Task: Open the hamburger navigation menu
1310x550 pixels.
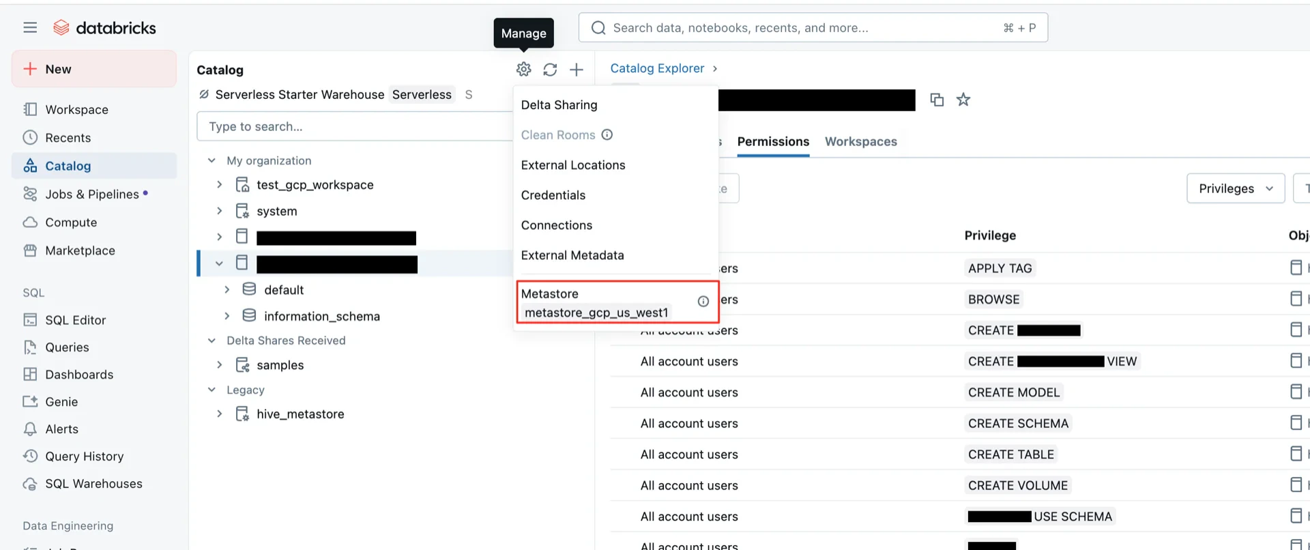Action: point(30,27)
